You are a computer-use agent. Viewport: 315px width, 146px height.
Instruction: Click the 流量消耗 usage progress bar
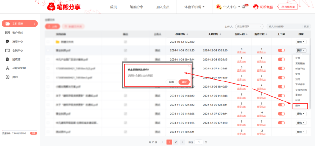[x=19, y=130]
